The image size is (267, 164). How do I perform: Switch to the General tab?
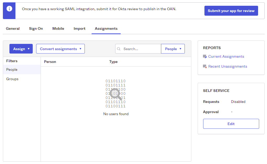(x=13, y=28)
